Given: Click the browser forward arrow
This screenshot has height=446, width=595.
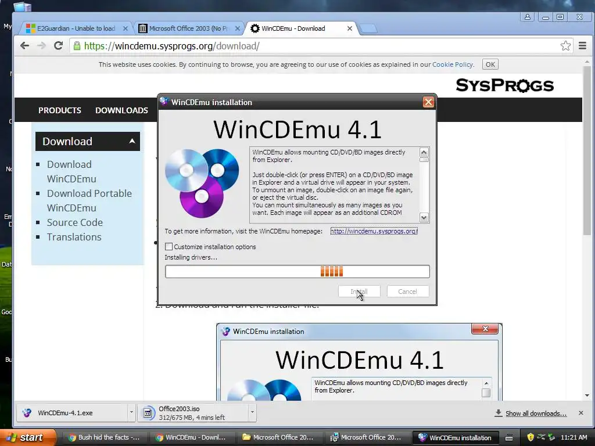Looking at the screenshot, I should [x=41, y=46].
